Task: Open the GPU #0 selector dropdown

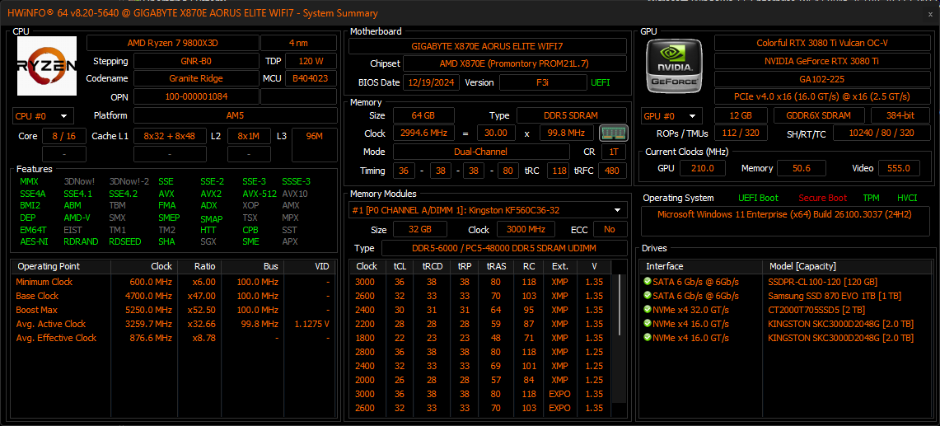Action: click(671, 116)
